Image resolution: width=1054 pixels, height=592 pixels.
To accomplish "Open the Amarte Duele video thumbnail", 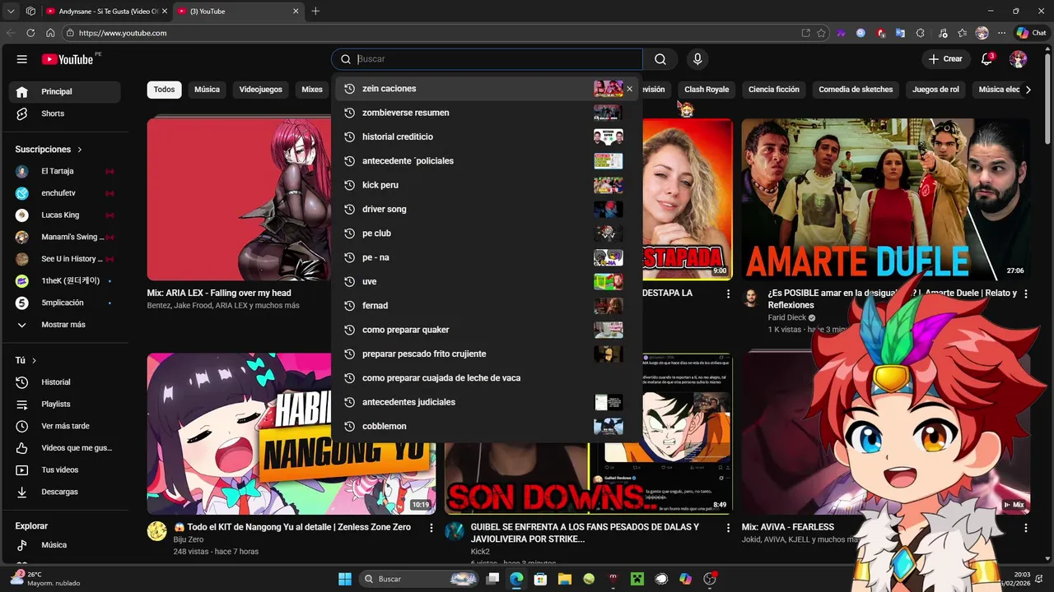I will click(x=885, y=199).
